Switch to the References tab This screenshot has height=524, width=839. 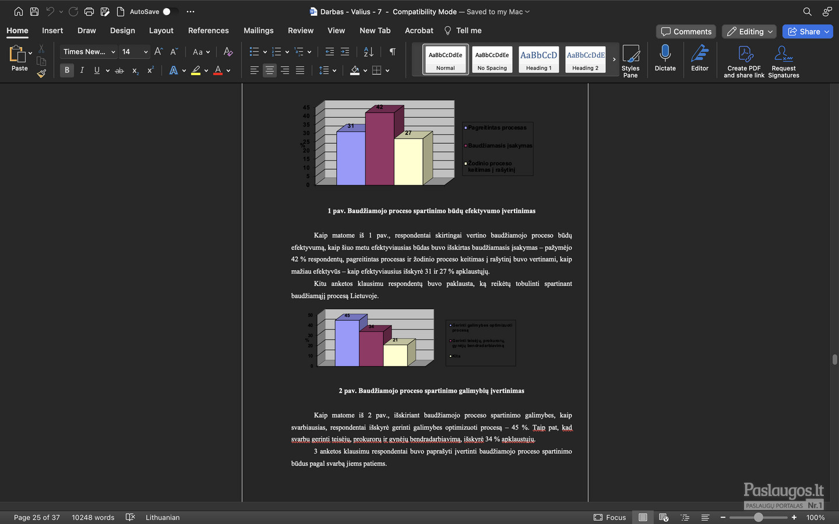point(208,30)
